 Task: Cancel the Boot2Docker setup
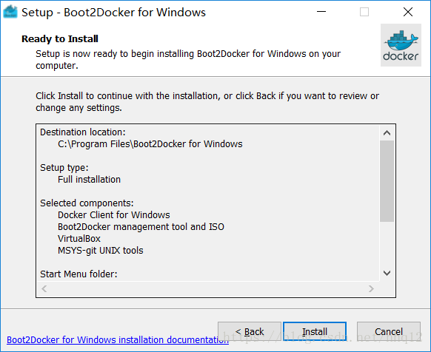pos(389,331)
